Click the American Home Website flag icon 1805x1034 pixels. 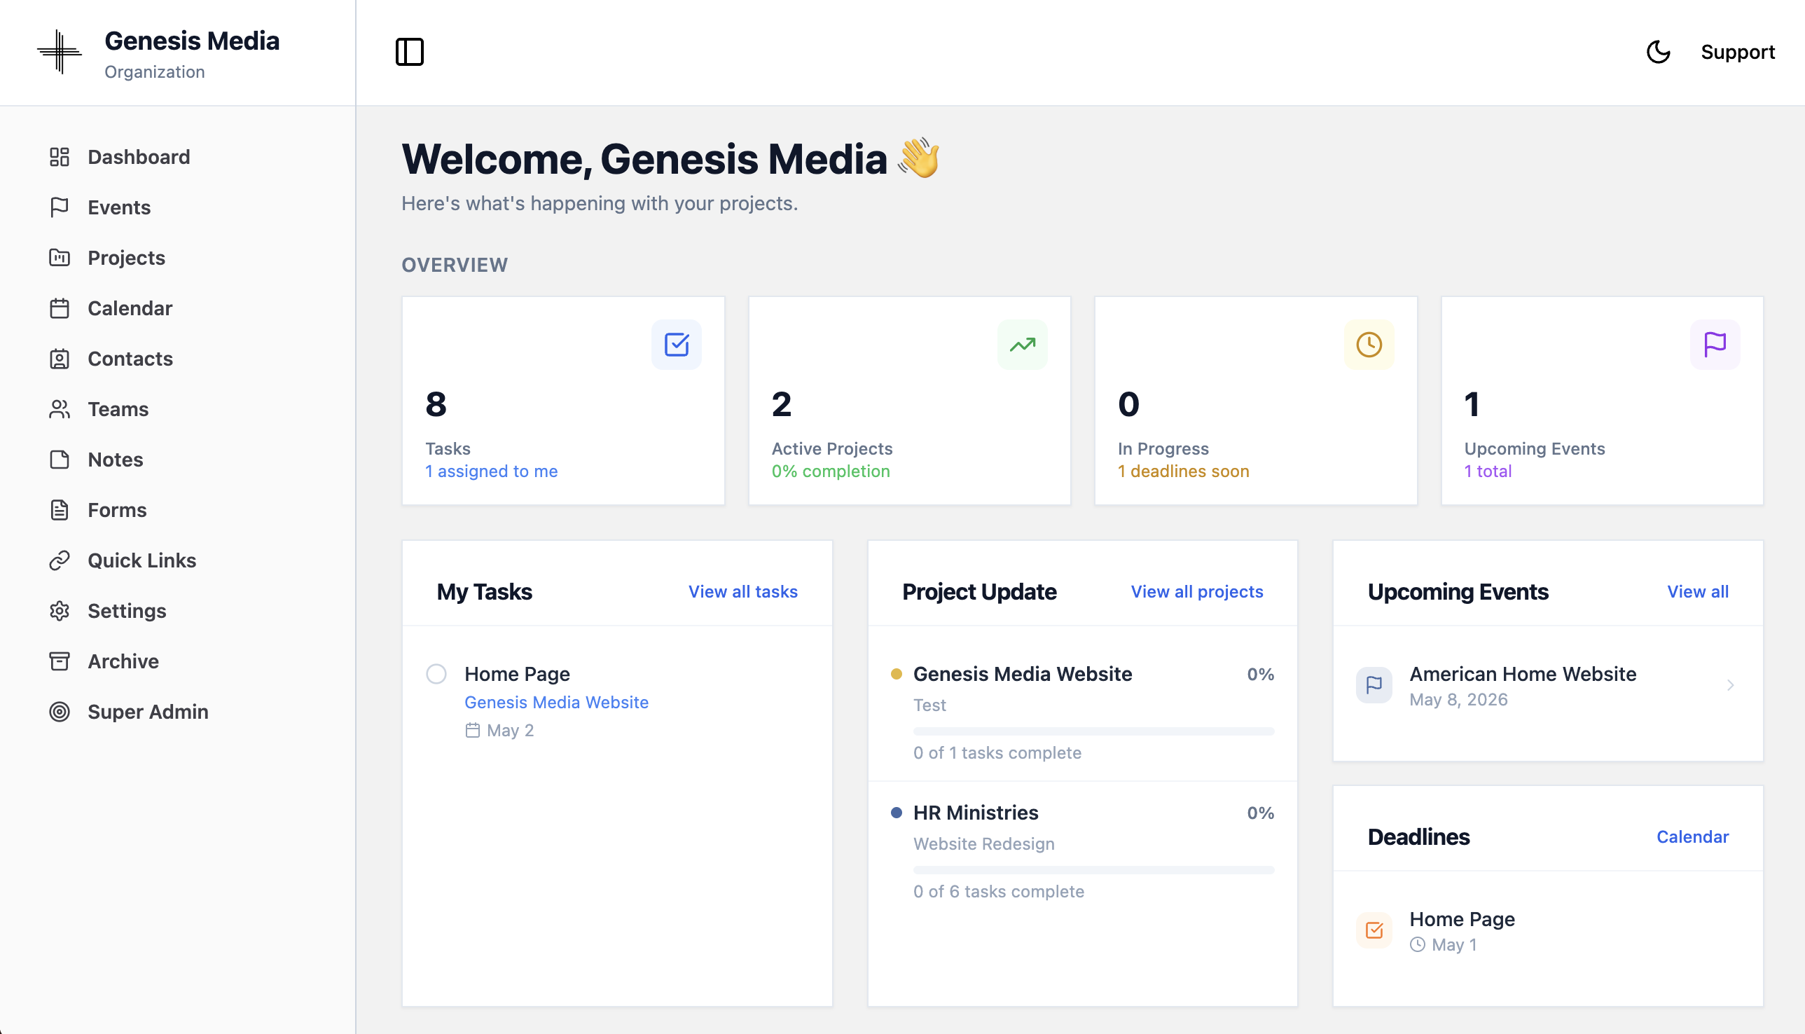[x=1374, y=684]
